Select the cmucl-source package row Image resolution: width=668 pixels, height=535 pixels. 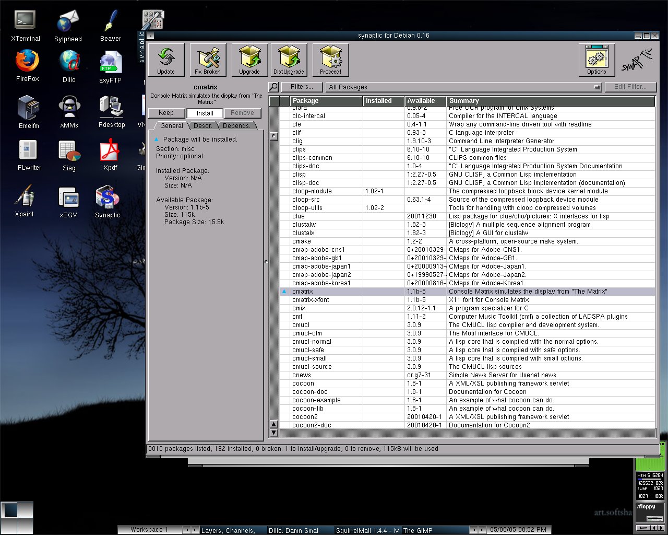pos(467,367)
